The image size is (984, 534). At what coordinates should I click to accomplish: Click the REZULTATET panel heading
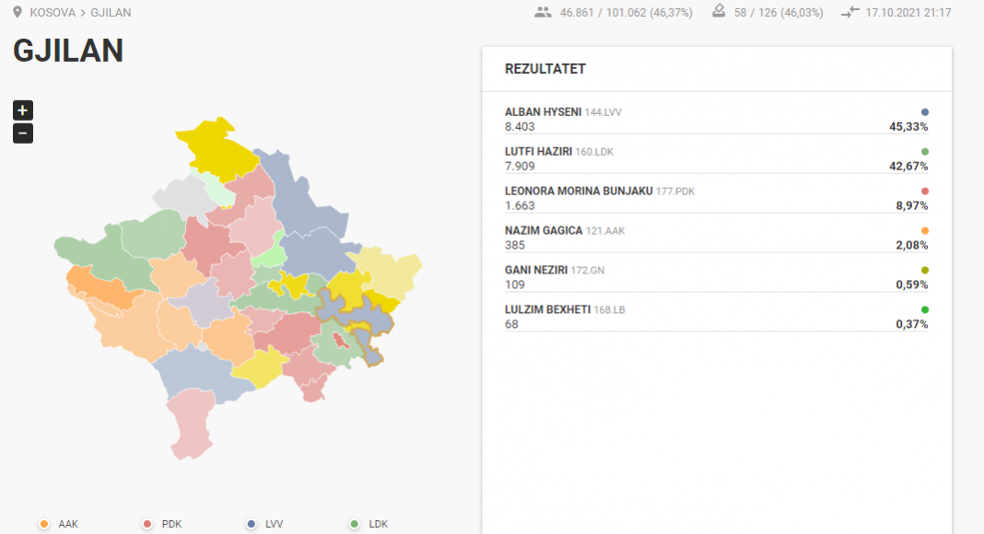point(545,69)
